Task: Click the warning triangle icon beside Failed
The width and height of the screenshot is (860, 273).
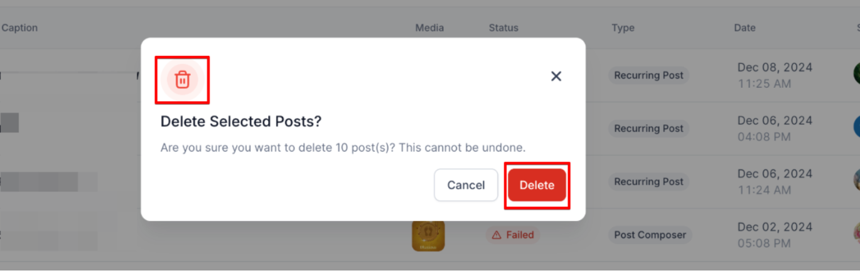Action: point(497,235)
